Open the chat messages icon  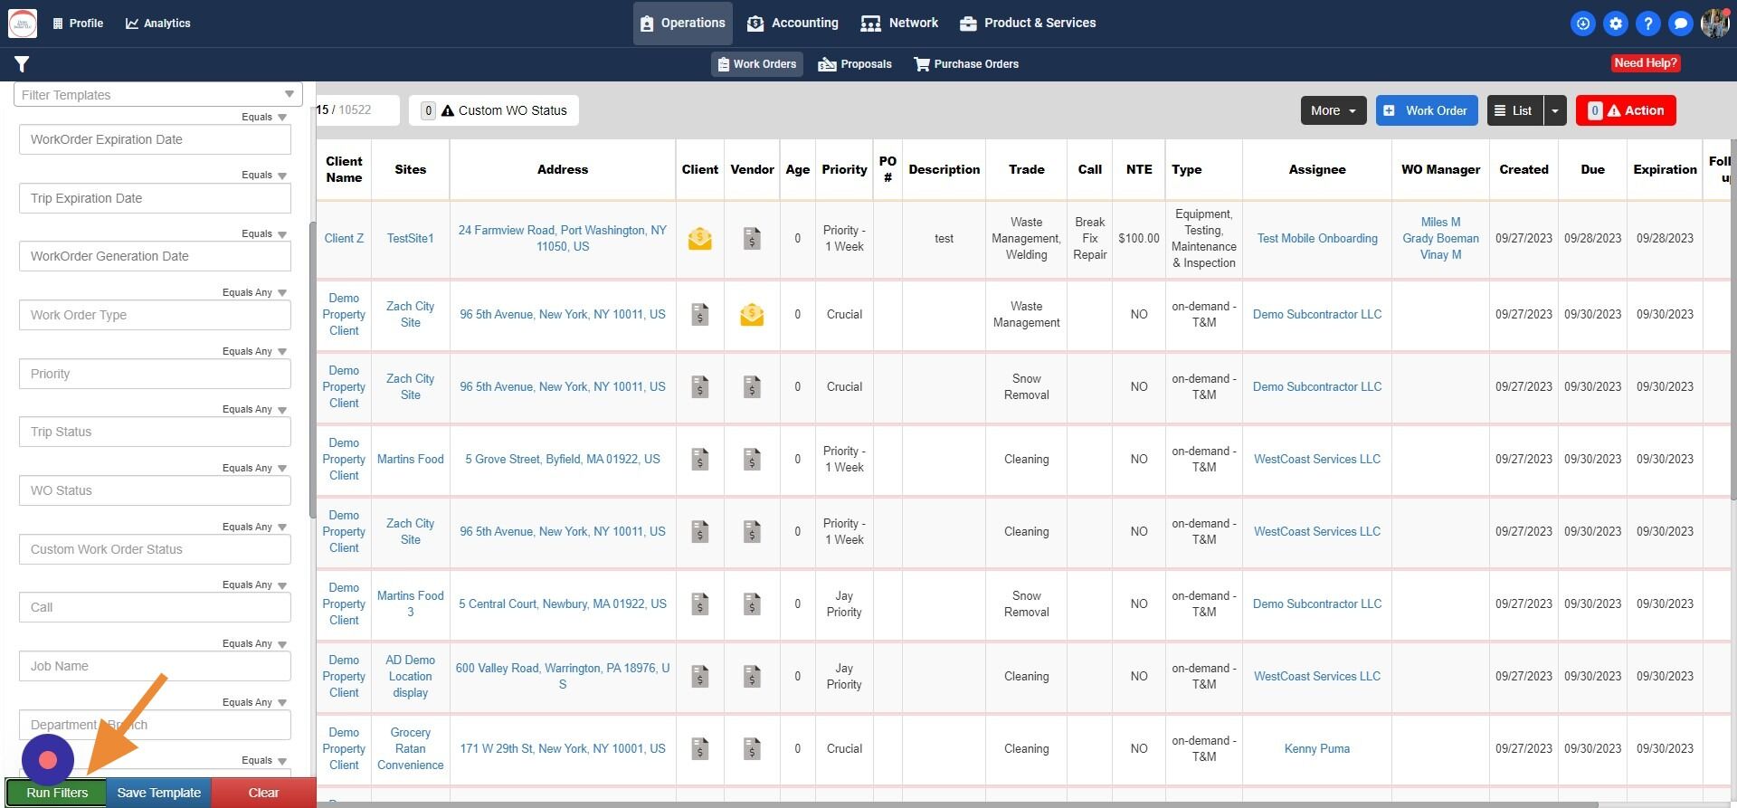1681,24
